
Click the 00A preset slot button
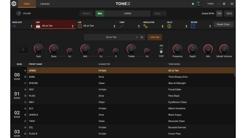coord(100,14)
